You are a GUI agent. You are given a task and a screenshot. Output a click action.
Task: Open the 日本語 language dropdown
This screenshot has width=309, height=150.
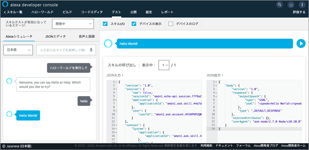[18, 50]
